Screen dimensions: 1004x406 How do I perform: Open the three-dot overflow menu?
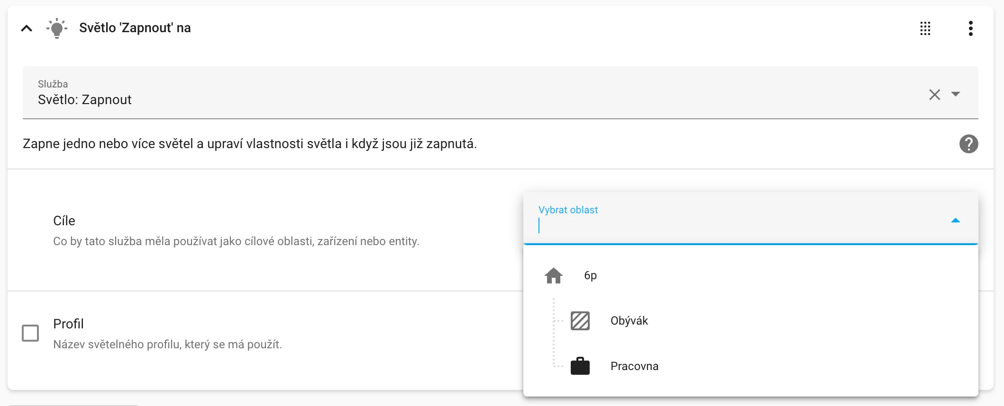971,28
